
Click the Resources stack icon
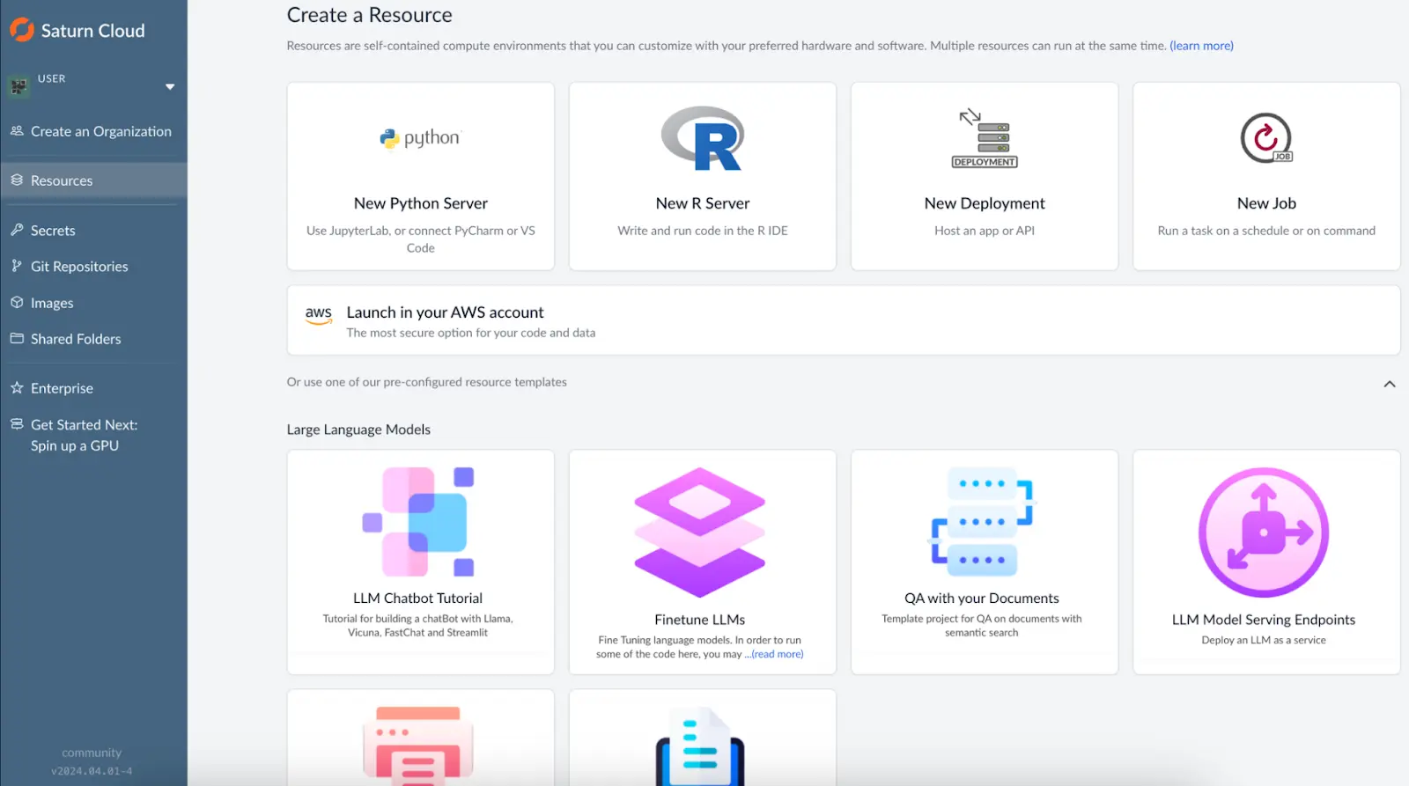tap(17, 180)
